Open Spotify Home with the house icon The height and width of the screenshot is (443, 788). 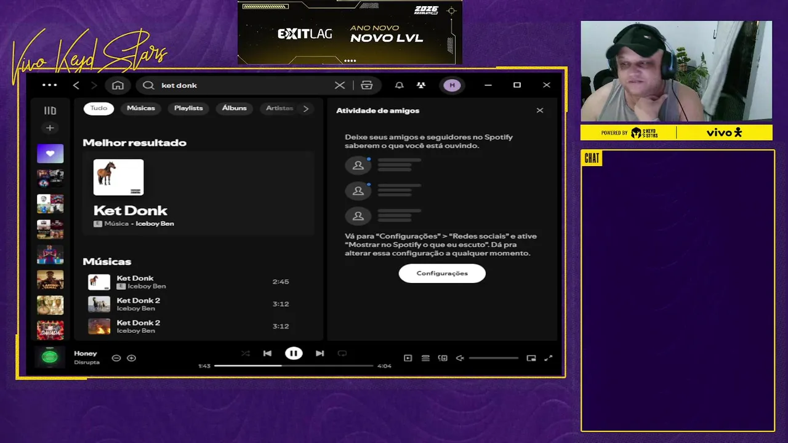click(118, 86)
